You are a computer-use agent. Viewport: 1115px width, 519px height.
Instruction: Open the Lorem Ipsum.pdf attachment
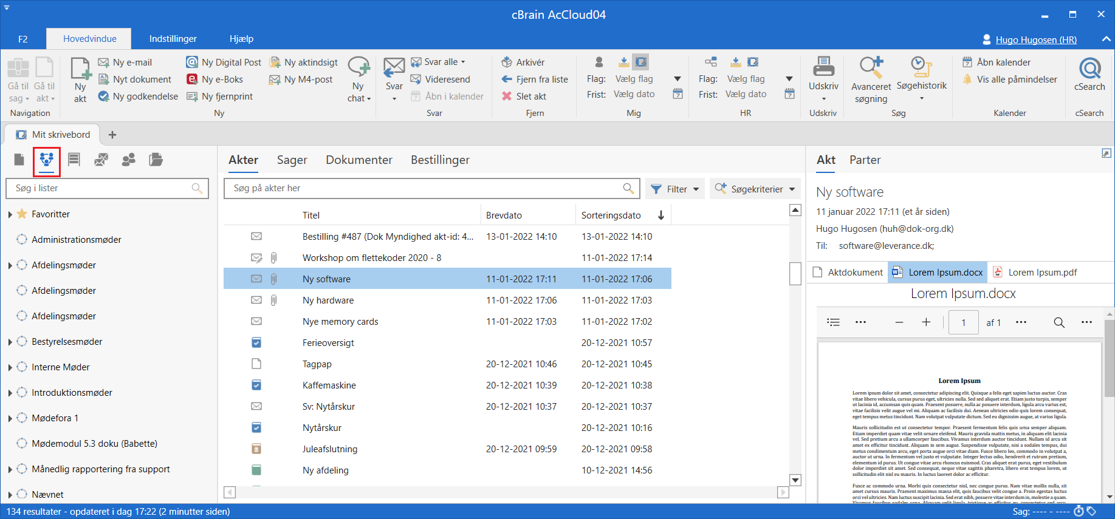click(x=1035, y=272)
